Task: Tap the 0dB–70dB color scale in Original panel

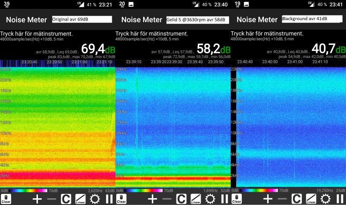Action: [x=29, y=190]
